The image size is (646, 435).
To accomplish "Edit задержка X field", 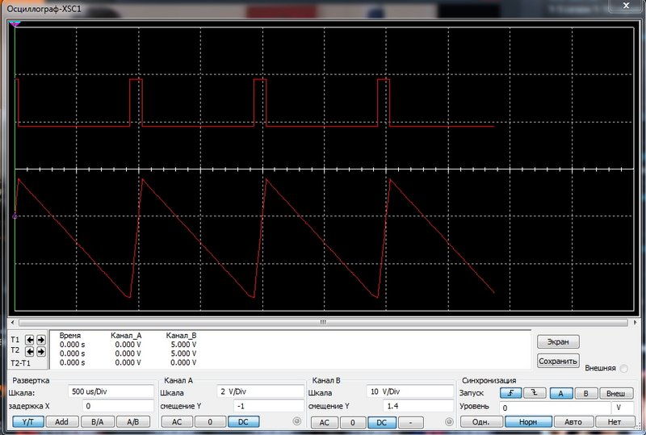I will click(x=118, y=406).
